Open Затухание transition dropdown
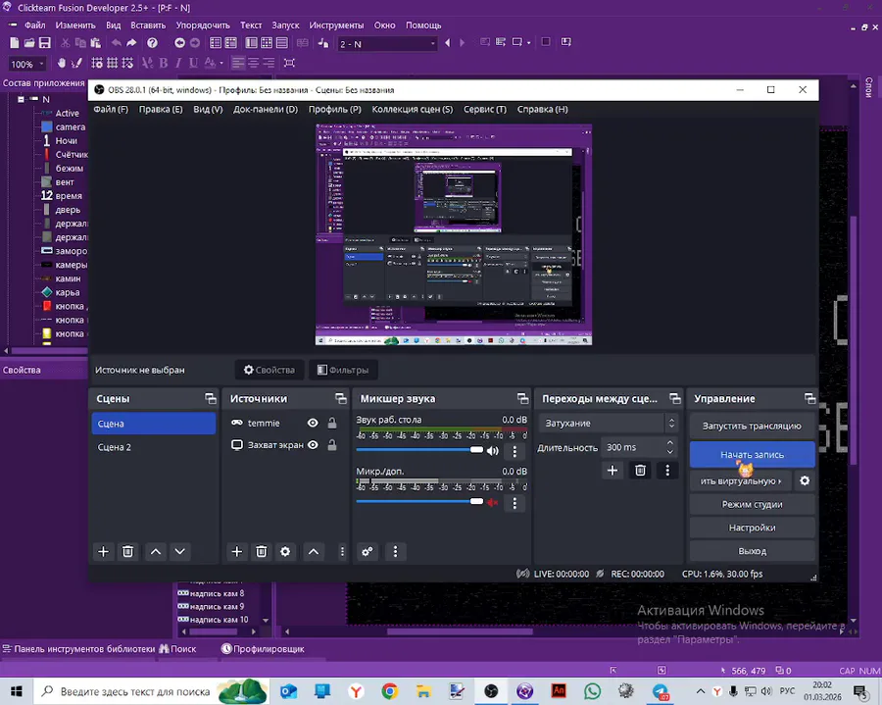 [608, 424]
